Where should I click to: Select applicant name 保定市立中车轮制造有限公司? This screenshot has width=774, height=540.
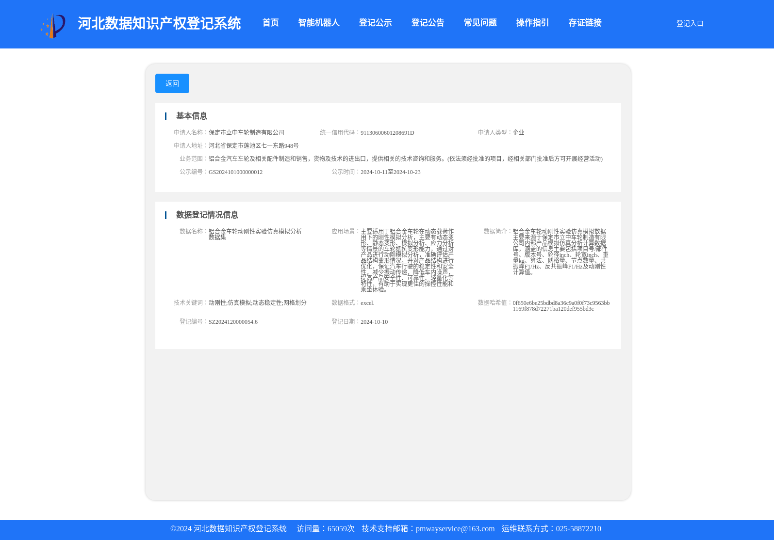point(247,132)
